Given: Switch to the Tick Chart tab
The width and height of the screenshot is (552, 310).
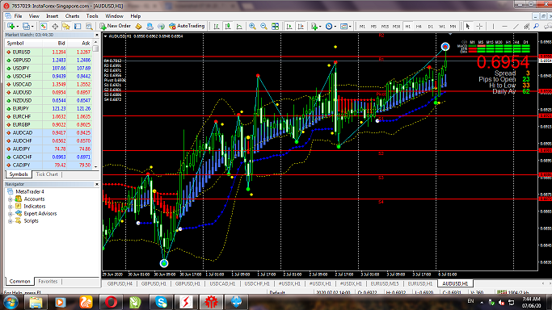Looking at the screenshot, I should tap(47, 174).
